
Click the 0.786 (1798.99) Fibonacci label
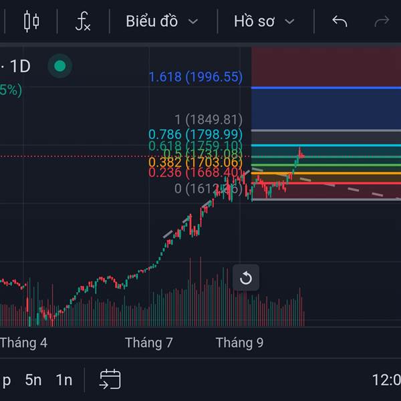[195, 134]
